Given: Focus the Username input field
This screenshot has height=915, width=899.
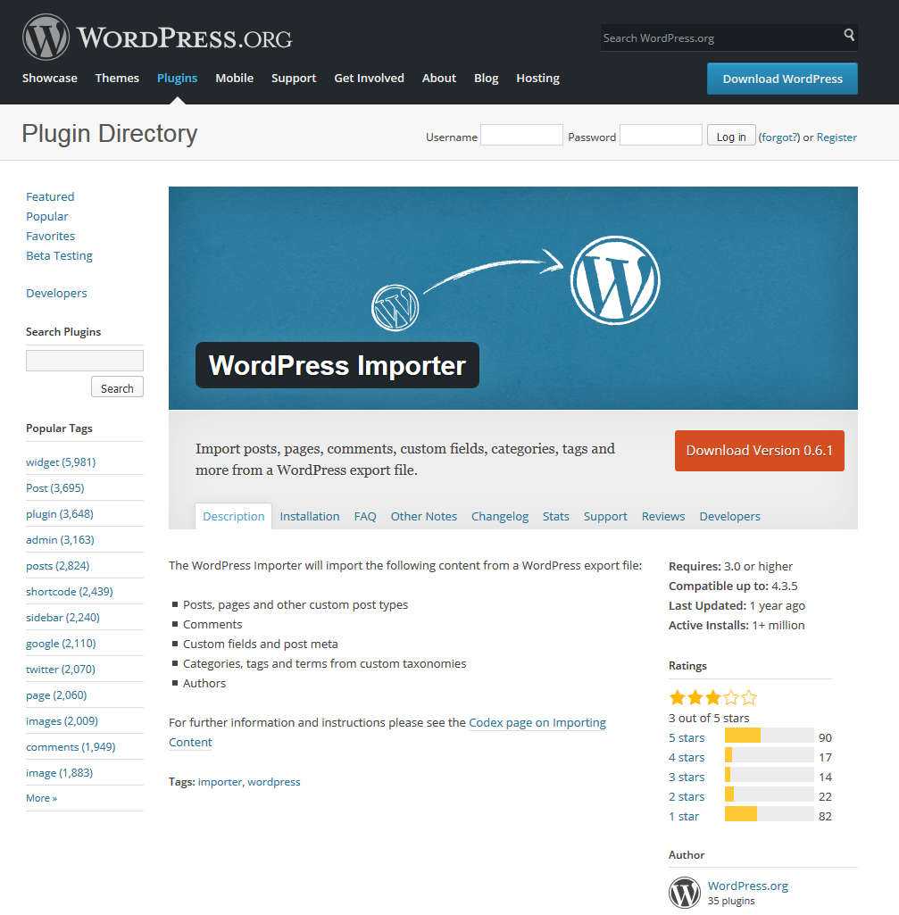Looking at the screenshot, I should coord(521,135).
